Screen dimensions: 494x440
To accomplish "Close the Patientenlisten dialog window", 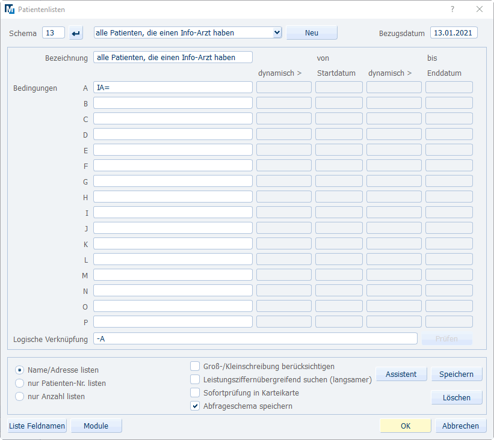I will coord(480,9).
